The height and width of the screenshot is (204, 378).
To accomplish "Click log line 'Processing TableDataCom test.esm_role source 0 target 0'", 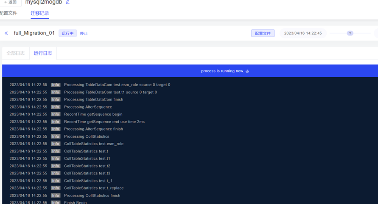I will [117, 85].
